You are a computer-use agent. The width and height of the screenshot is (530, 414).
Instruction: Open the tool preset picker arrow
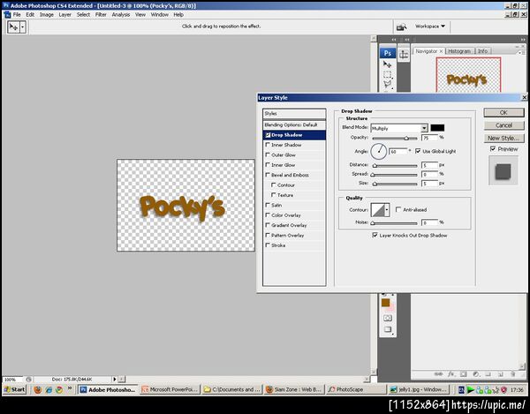(x=23, y=27)
